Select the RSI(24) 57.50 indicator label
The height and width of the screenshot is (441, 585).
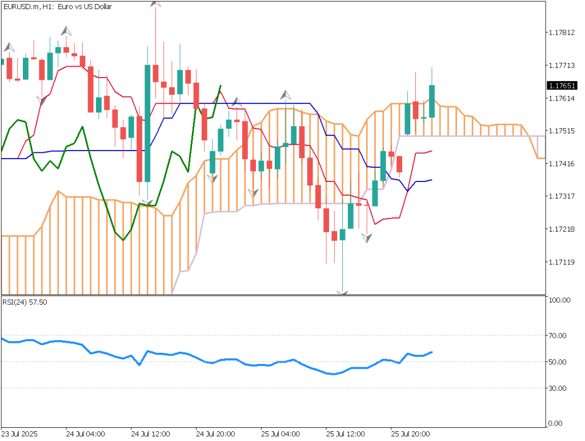coord(24,302)
